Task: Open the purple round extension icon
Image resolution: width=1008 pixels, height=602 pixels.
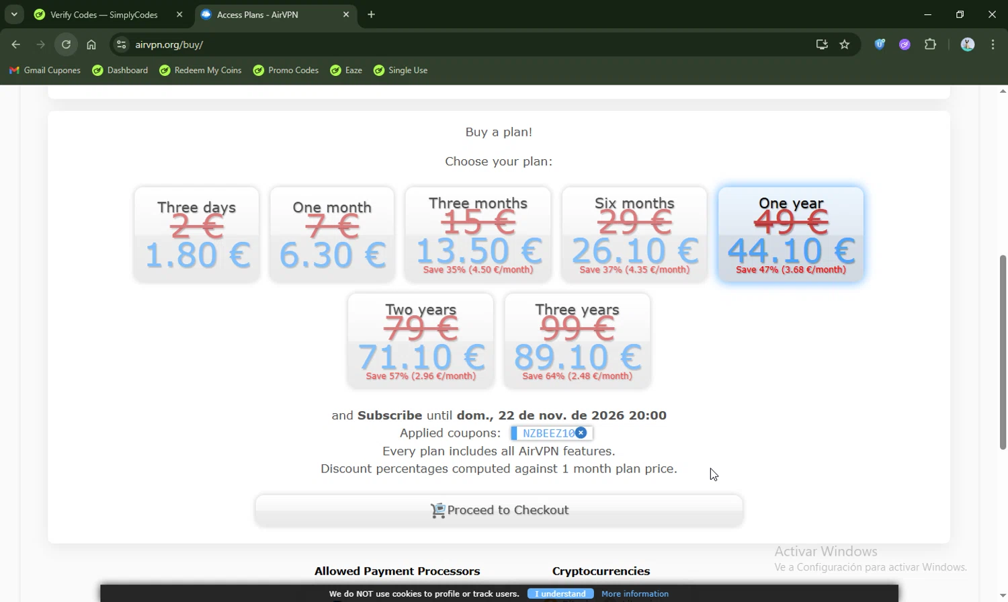Action: [x=905, y=44]
